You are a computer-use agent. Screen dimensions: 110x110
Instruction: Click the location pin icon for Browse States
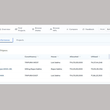tap(33, 29)
